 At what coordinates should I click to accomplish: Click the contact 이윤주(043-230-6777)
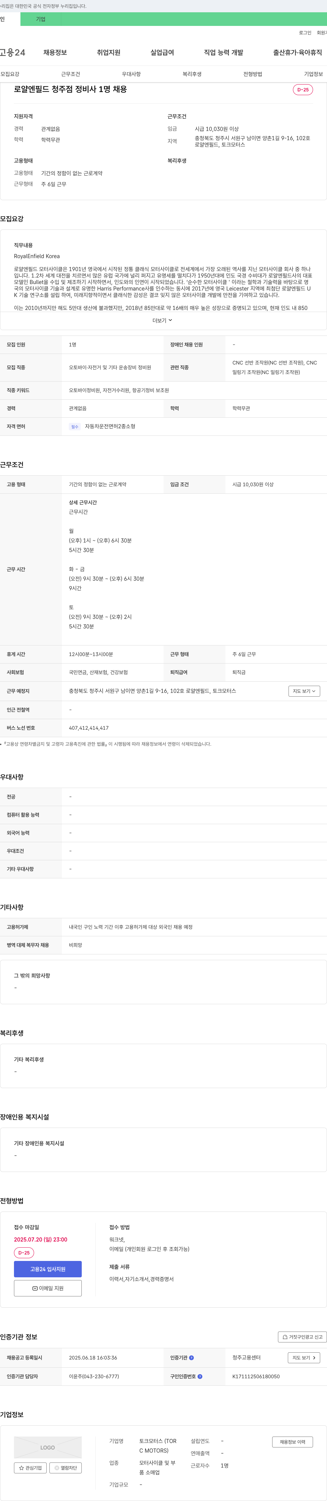pyautogui.click(x=94, y=1376)
